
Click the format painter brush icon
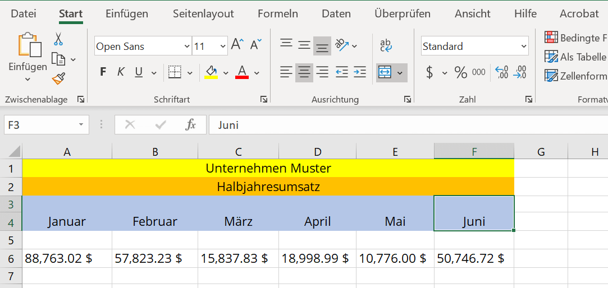click(58, 78)
